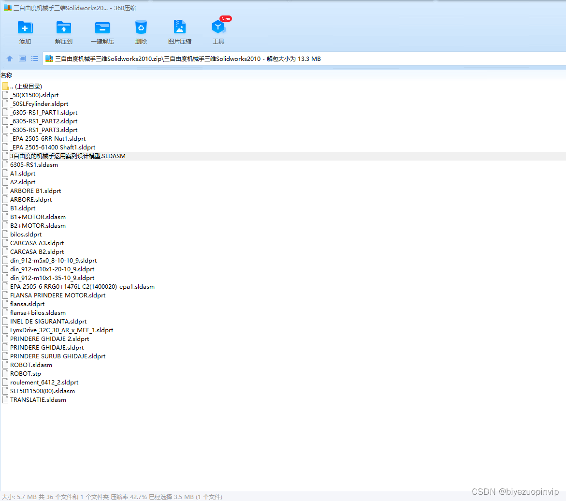Select din_912-m5x0_8-10-10_9.sldprt
566x501 pixels.
tap(54, 261)
